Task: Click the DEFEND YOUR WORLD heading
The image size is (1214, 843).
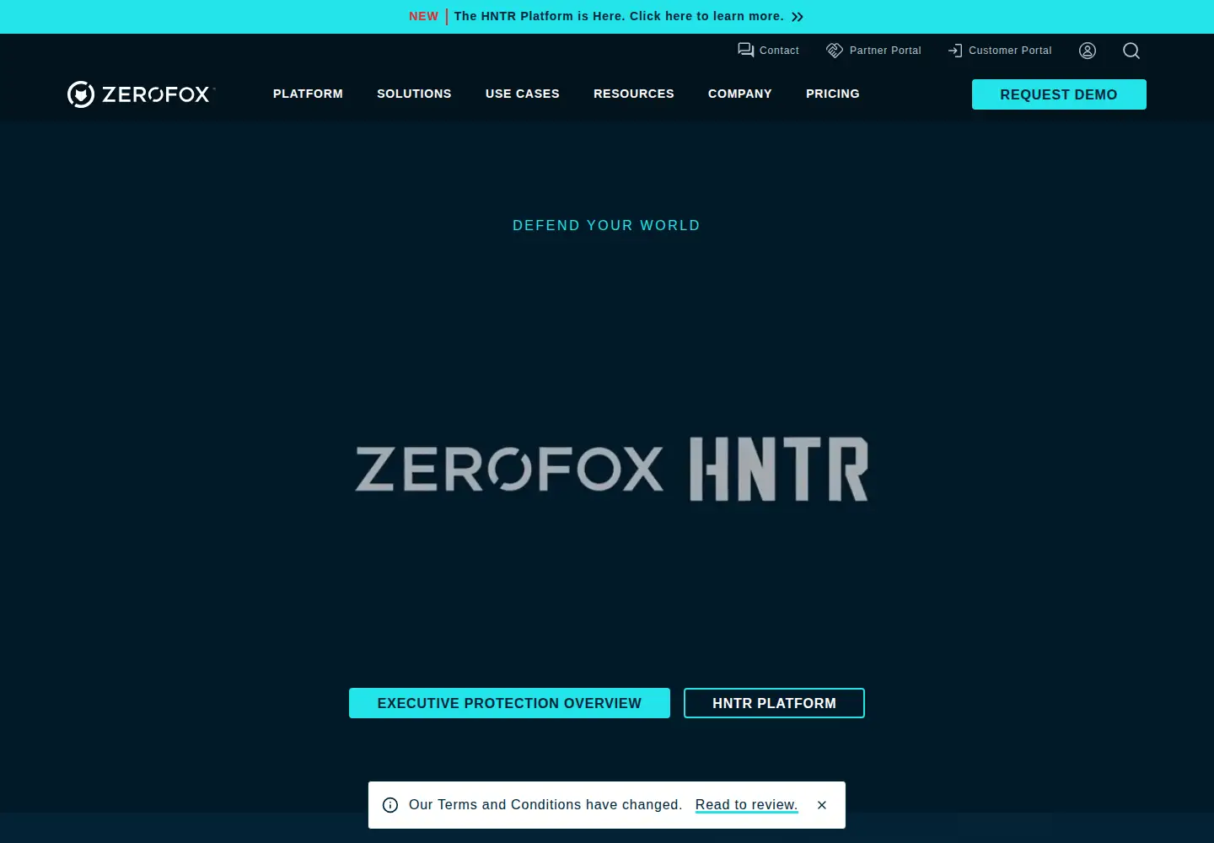Action: tap(606, 225)
